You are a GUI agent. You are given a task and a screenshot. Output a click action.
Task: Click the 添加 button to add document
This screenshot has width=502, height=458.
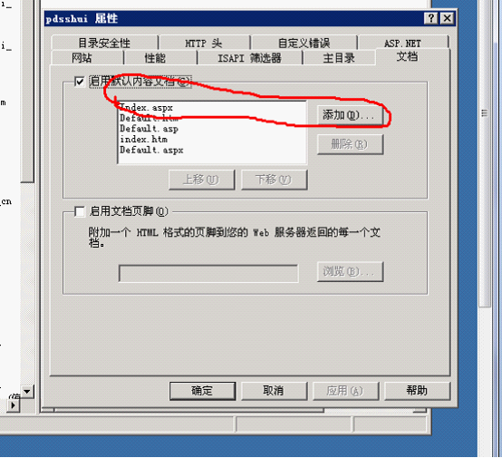coord(351,115)
